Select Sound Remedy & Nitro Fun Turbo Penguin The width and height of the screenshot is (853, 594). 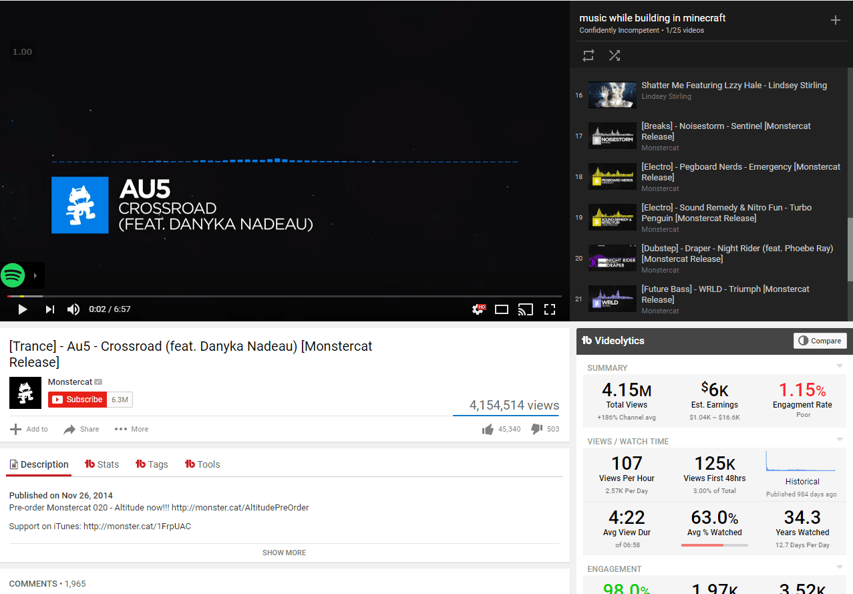[711, 217]
